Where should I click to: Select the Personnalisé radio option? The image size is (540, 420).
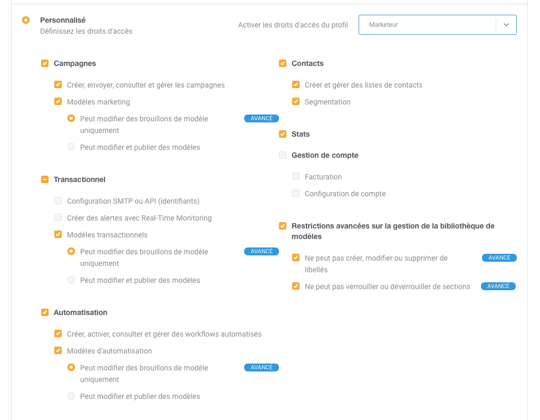(26, 20)
